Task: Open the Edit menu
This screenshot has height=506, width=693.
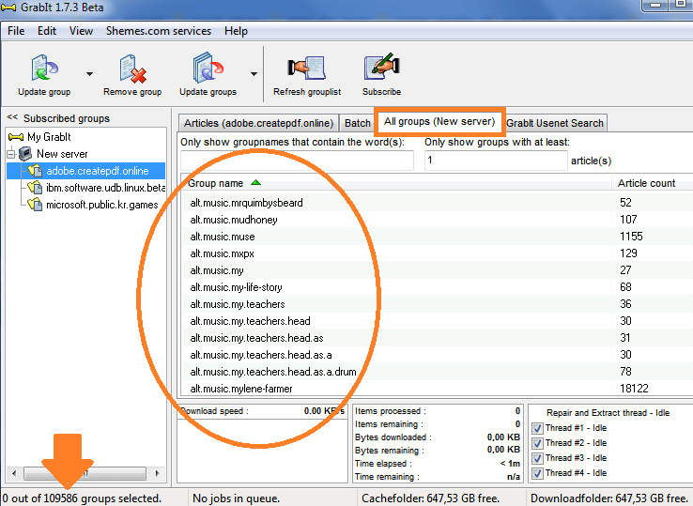Action: click(47, 31)
